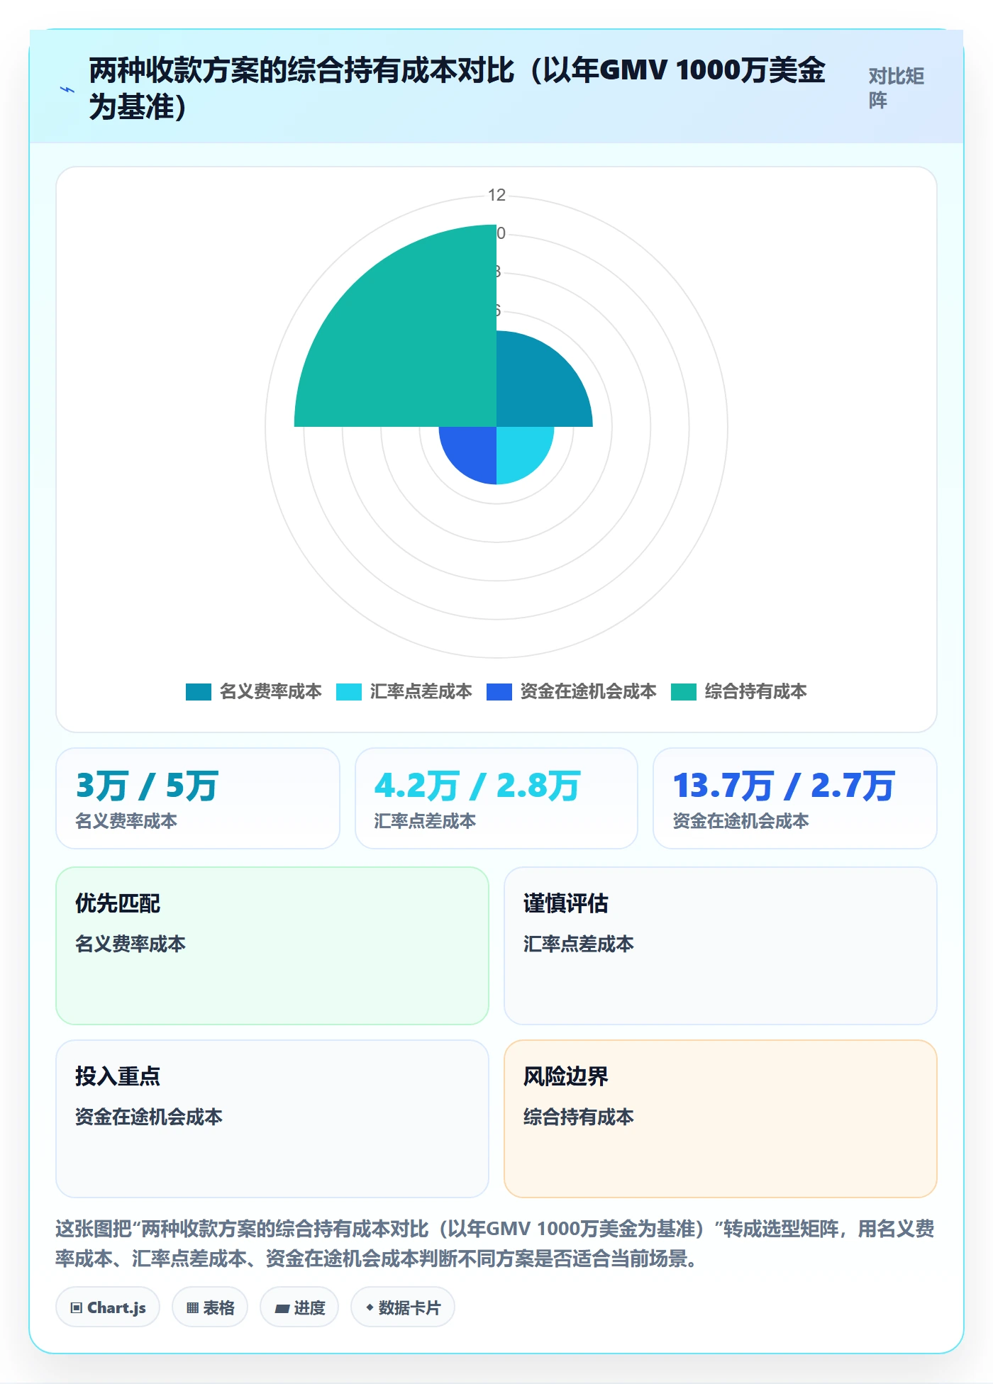
Task: Toggle the 汇率点差成本 legend swatch
Action: (x=348, y=692)
